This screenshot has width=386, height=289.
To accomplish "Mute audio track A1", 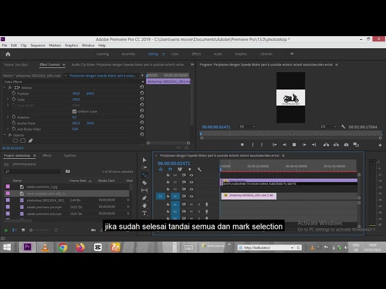I will pyautogui.click(x=191, y=205).
